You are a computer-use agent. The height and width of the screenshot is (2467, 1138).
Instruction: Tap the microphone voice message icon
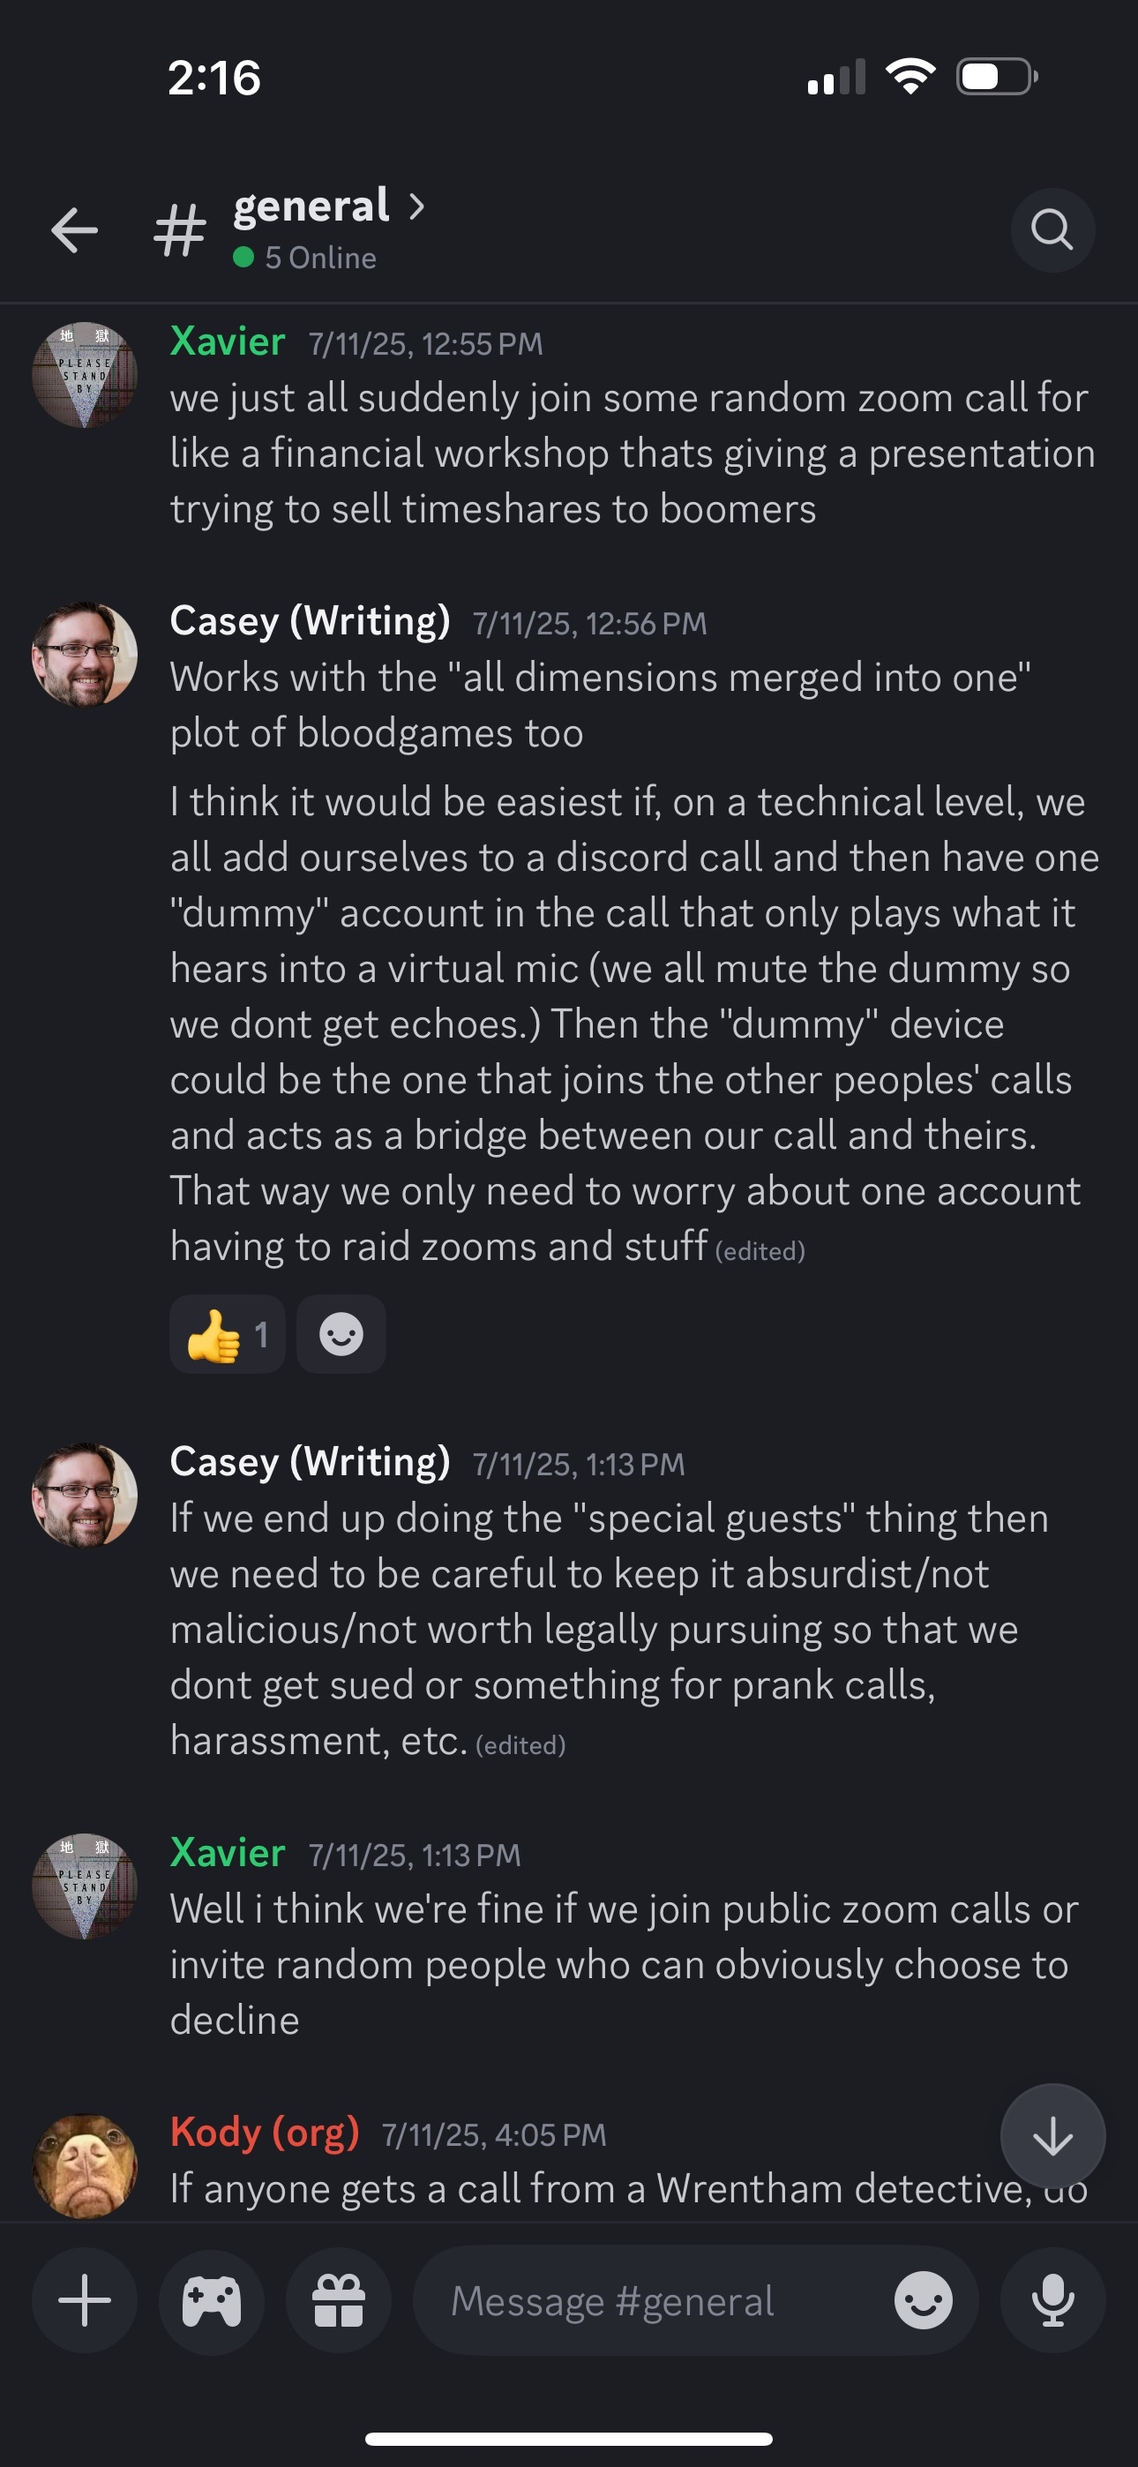click(1052, 2300)
